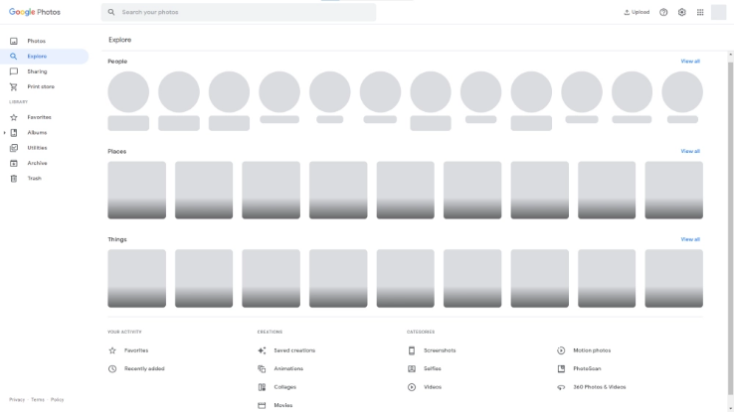Open the 360 Photos & Videos label
The image size is (734, 412).
(x=599, y=387)
